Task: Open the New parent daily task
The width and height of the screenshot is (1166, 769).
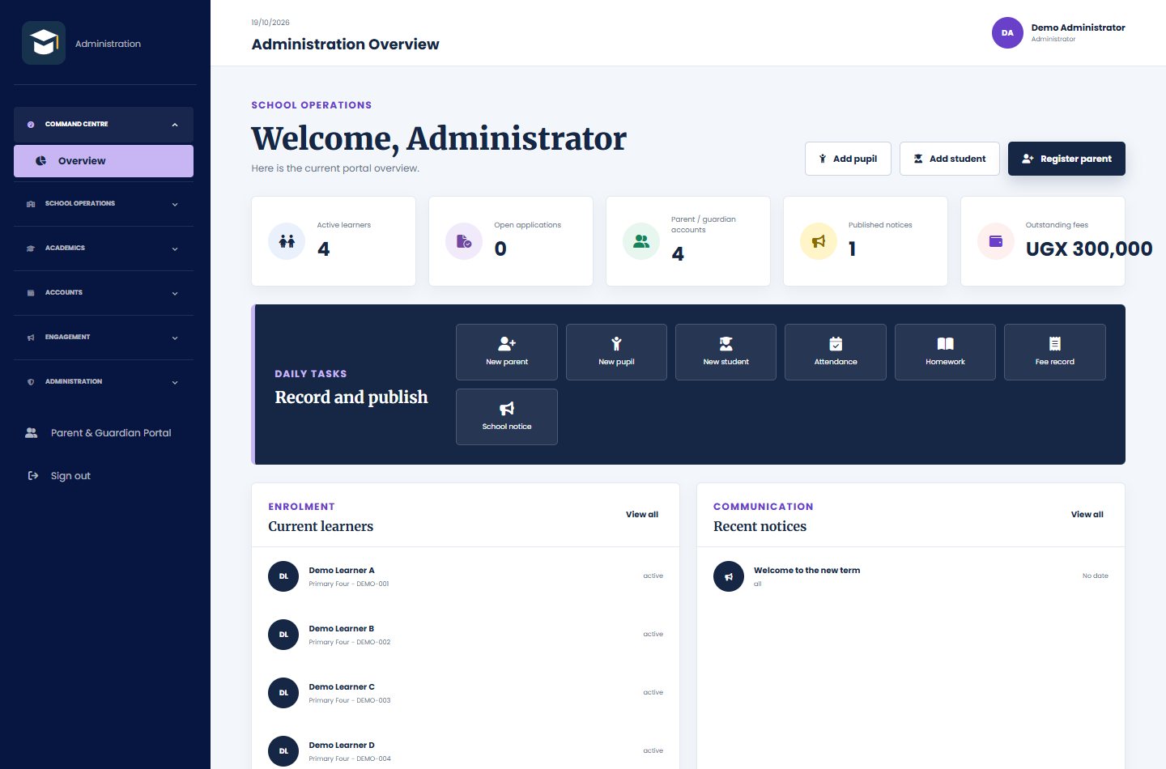Action: pos(507,352)
